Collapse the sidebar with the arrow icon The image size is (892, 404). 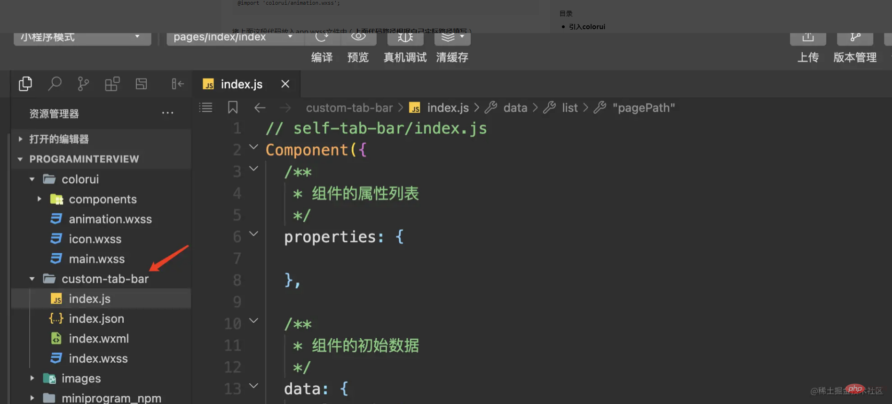177,84
